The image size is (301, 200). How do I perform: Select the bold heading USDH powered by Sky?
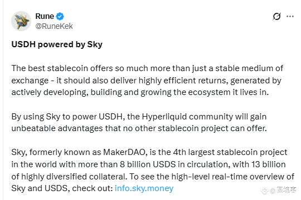click(x=57, y=44)
